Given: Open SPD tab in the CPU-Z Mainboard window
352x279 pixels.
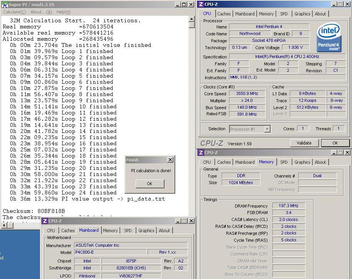Looking at the screenshot, I should pyautogui.click(x=128, y=231).
